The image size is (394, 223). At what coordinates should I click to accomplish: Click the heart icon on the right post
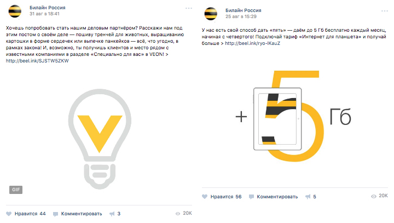click(205, 197)
